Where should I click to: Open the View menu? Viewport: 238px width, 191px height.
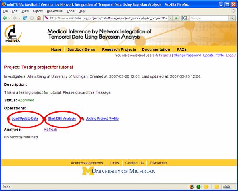point(25,11)
